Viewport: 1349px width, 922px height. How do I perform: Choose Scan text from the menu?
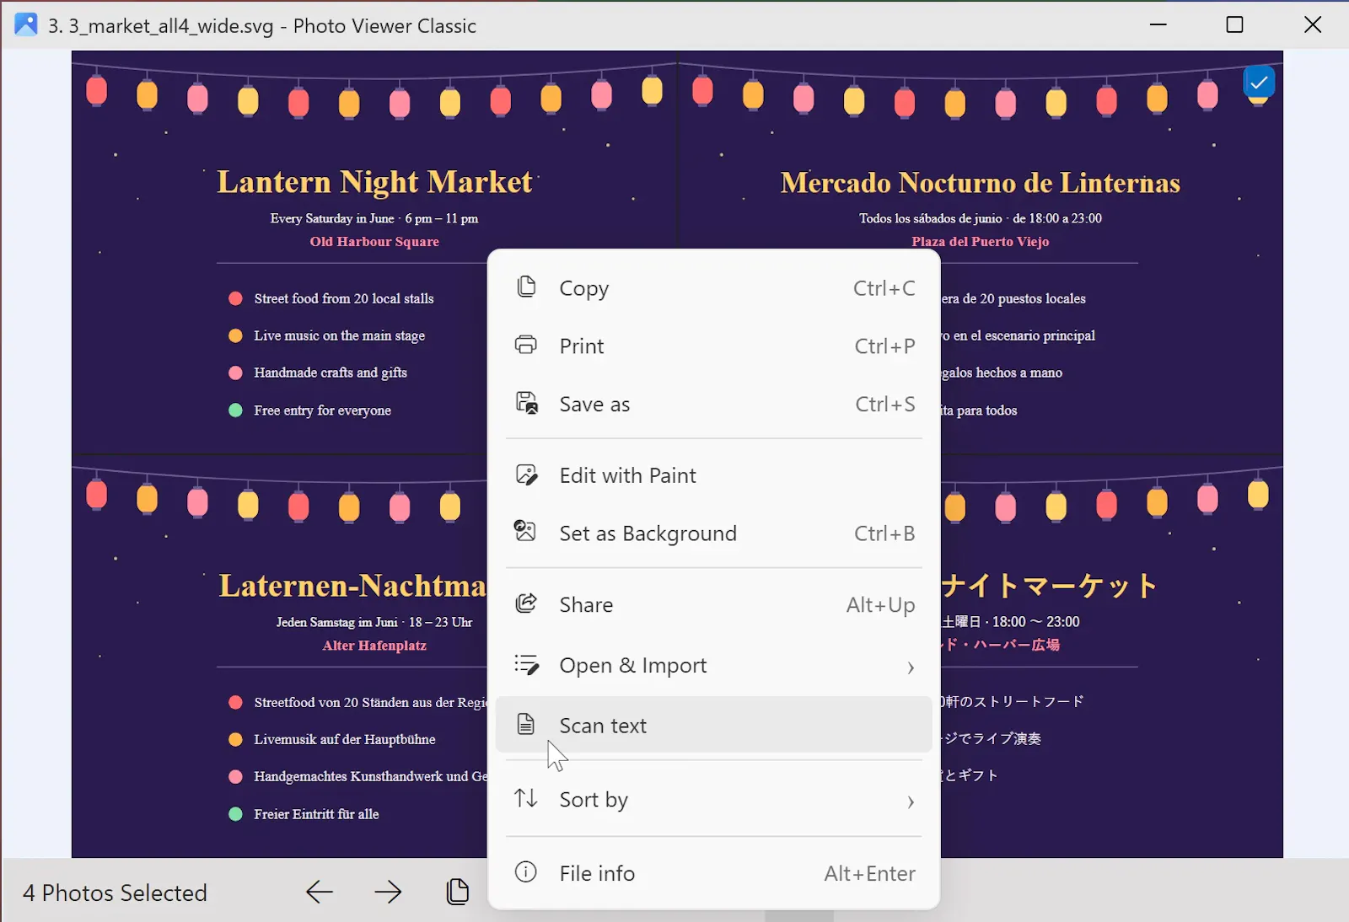tap(714, 725)
